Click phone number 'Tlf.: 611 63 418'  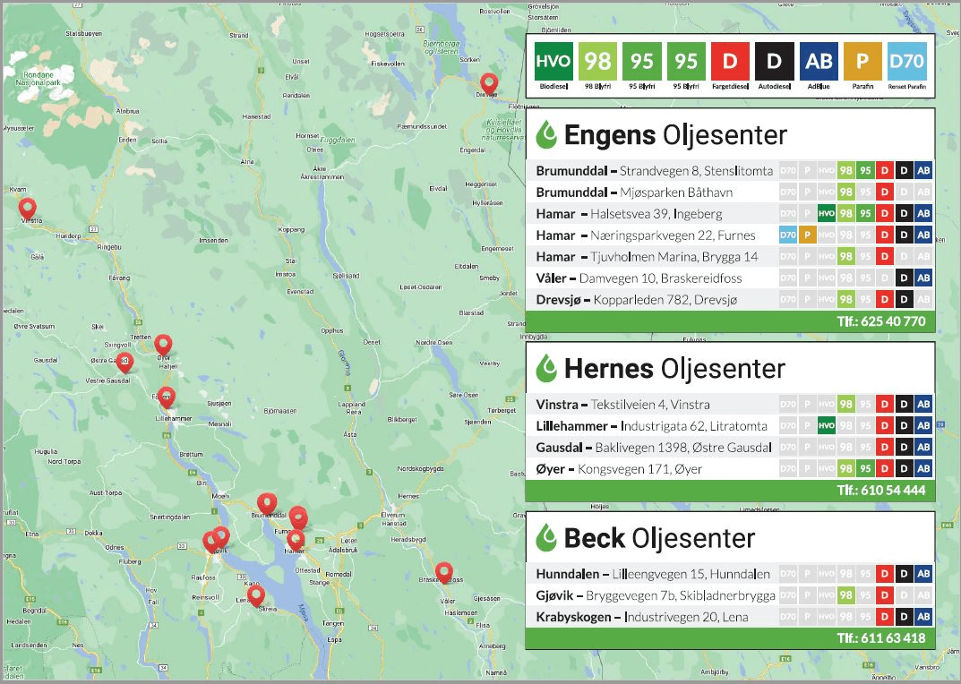pos(881,638)
